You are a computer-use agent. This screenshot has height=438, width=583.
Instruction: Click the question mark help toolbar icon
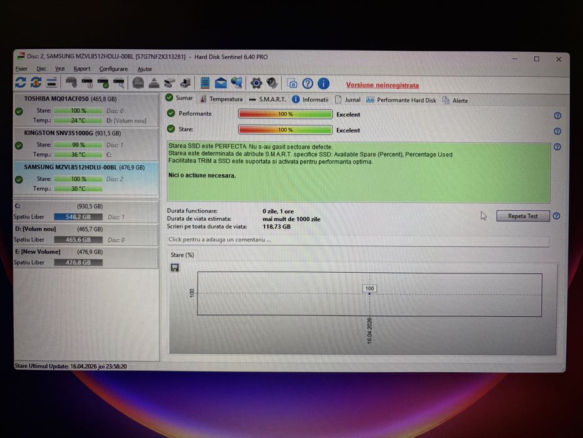(307, 83)
